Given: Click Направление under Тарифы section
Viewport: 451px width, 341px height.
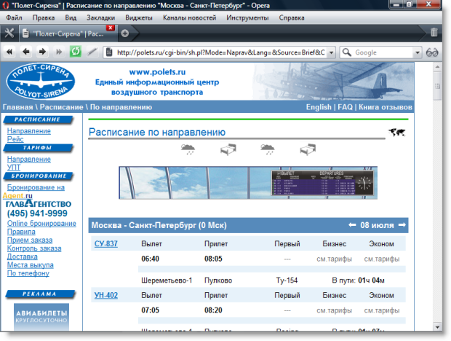Looking at the screenshot, I should click(29, 160).
